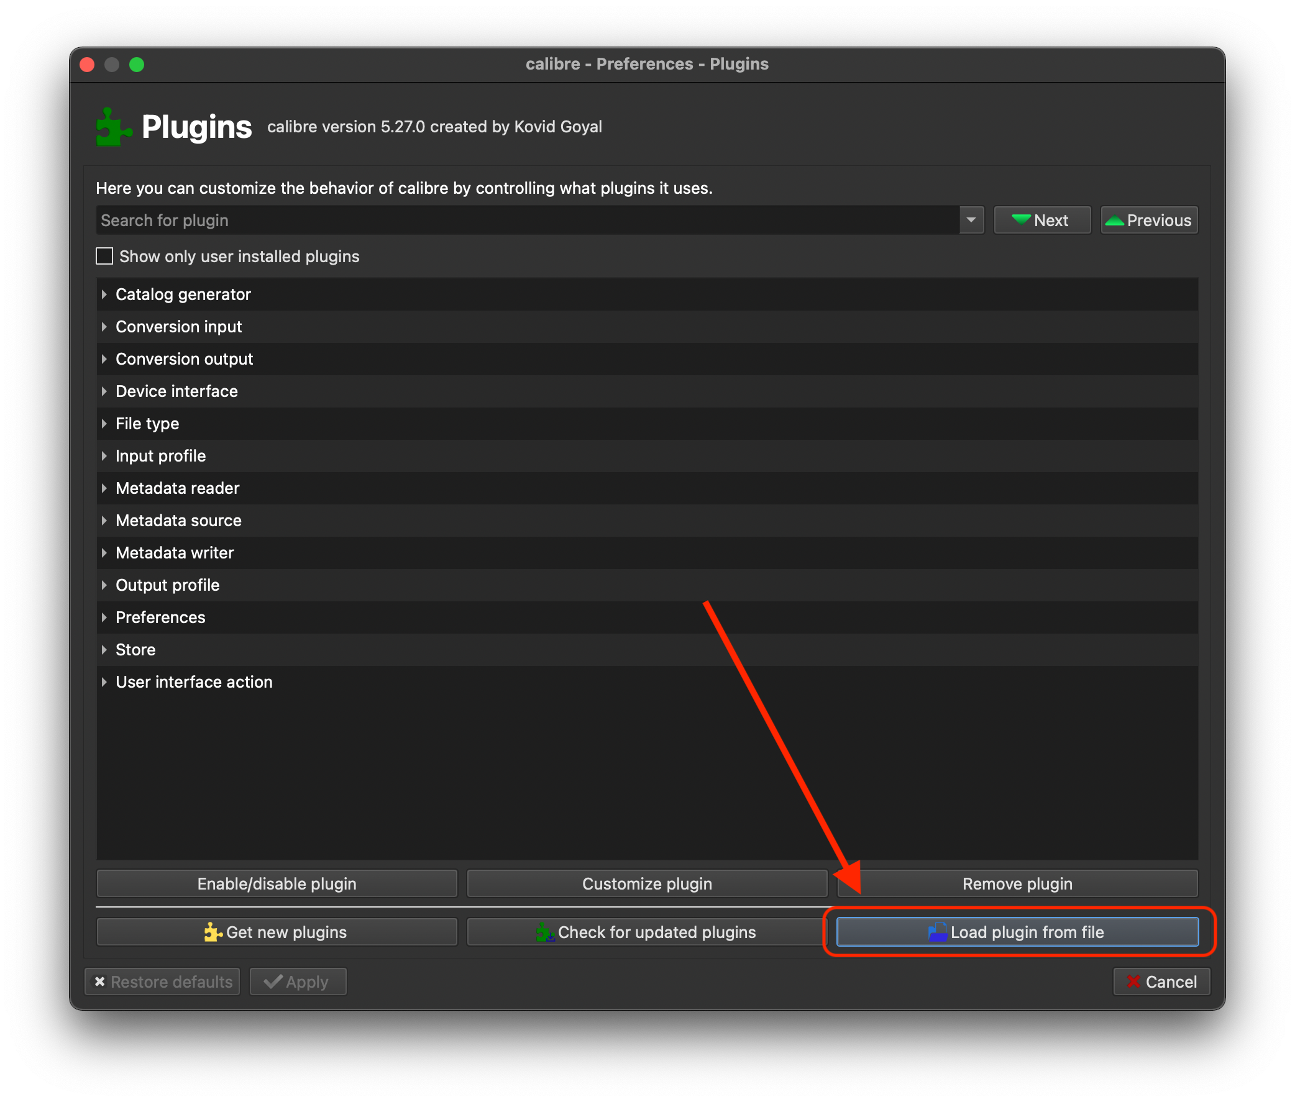Click the Enable/disable plugin button
This screenshot has height=1102, width=1295.
[x=277, y=883]
